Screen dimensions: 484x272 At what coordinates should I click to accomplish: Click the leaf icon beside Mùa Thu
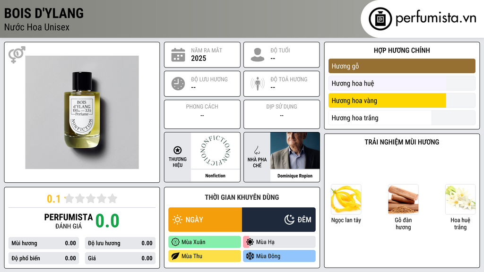point(175,256)
